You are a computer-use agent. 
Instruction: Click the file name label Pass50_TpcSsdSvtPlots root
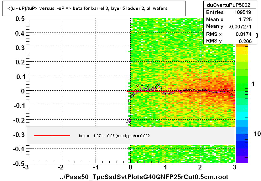pyautogui.click(x=144, y=177)
